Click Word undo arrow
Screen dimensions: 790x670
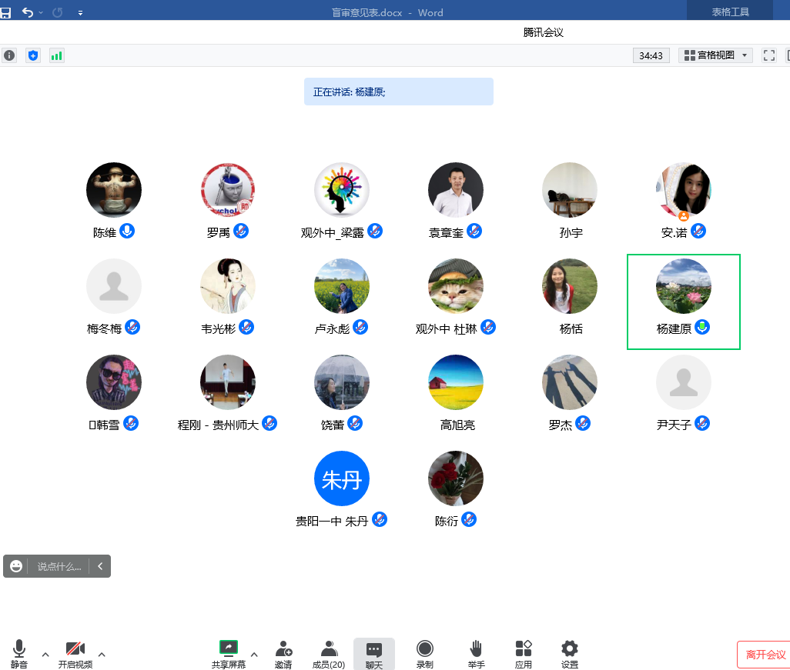pyautogui.click(x=28, y=12)
